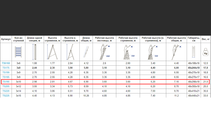Click the '4,67' α-stepladder height cell
The image size is (211, 133).
[70, 82]
